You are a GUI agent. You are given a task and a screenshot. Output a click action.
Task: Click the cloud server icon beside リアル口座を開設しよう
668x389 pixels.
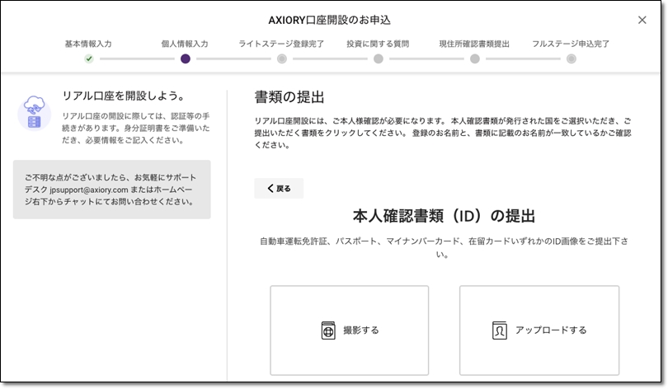(34, 112)
